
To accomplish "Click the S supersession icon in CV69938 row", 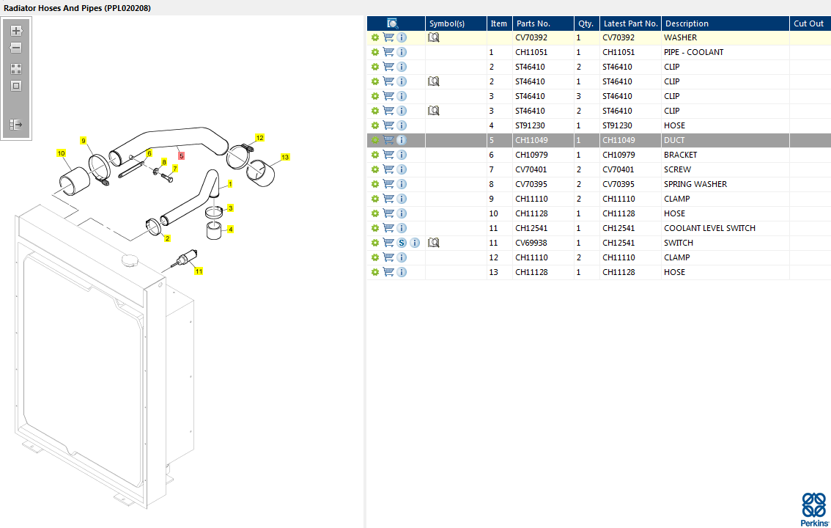I will pyautogui.click(x=402, y=243).
